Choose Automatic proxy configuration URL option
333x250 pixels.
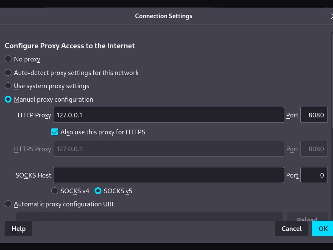pos(8,204)
